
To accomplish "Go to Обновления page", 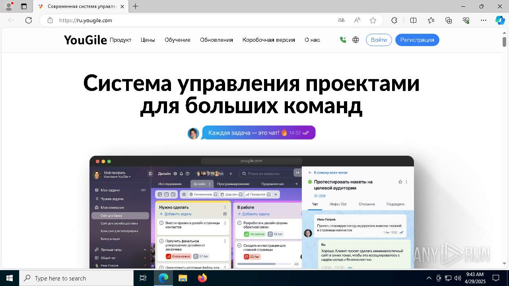I will 216,40.
